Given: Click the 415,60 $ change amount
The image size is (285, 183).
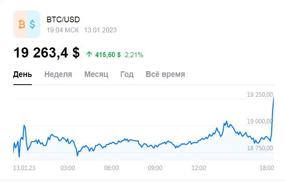Looking at the screenshot, I should pos(108,55).
